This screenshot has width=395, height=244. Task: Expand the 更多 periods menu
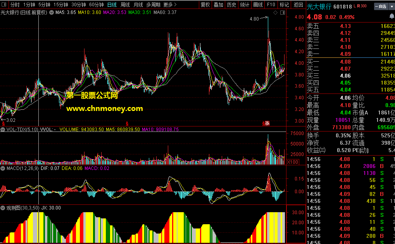[x=170, y=5]
